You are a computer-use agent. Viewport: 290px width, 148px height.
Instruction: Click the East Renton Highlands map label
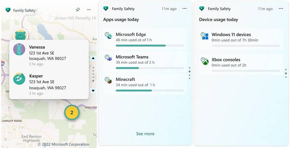(31, 138)
